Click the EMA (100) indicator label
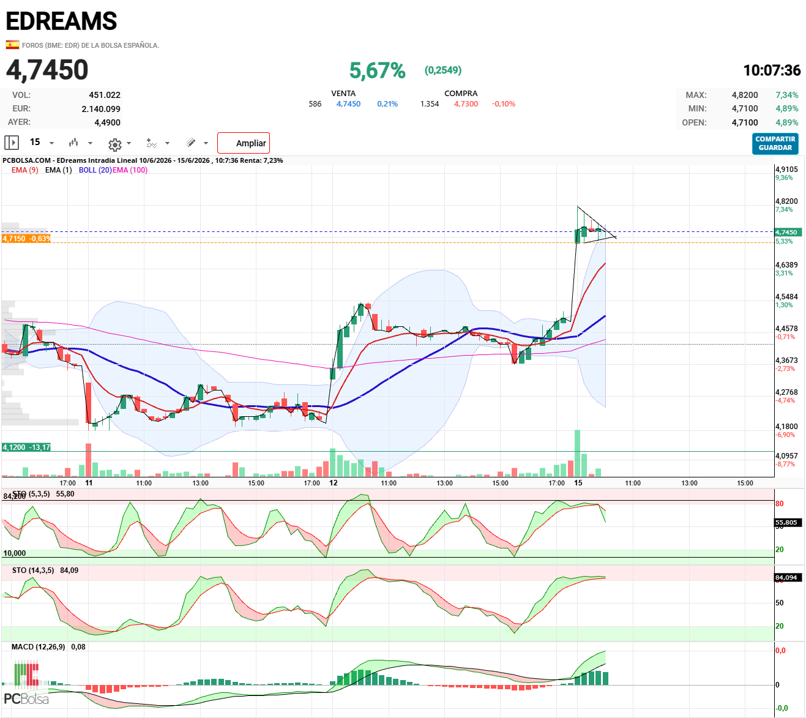The height and width of the screenshot is (718, 806). click(130, 170)
